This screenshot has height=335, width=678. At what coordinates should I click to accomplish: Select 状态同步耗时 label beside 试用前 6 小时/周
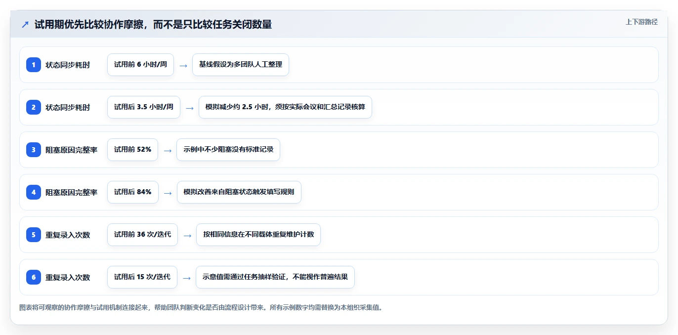point(68,65)
